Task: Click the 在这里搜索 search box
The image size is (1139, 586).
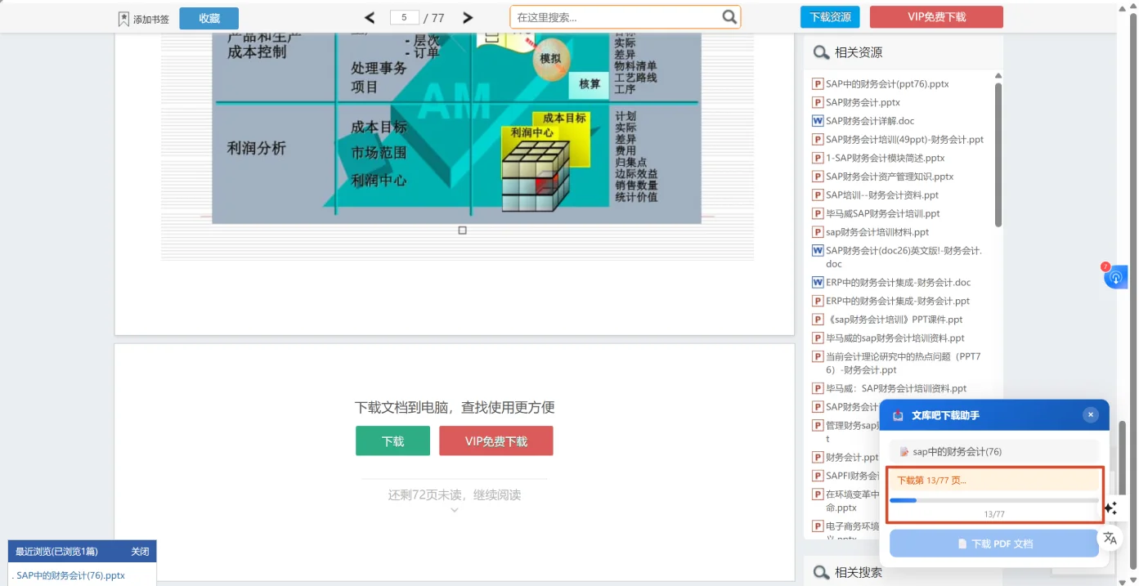Action: [x=626, y=17]
